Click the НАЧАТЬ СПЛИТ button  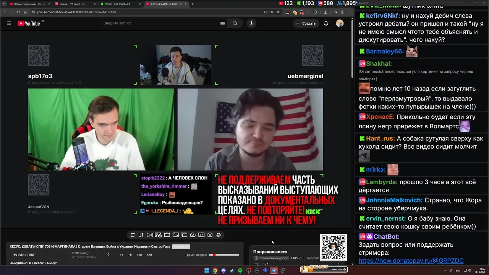[x=24, y=255]
